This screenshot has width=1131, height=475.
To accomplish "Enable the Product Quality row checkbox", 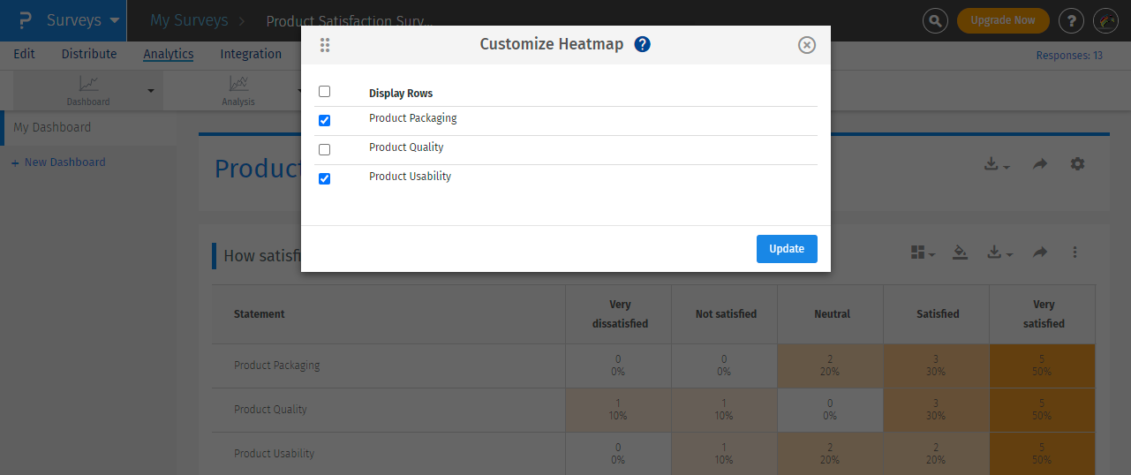I will coord(324,149).
